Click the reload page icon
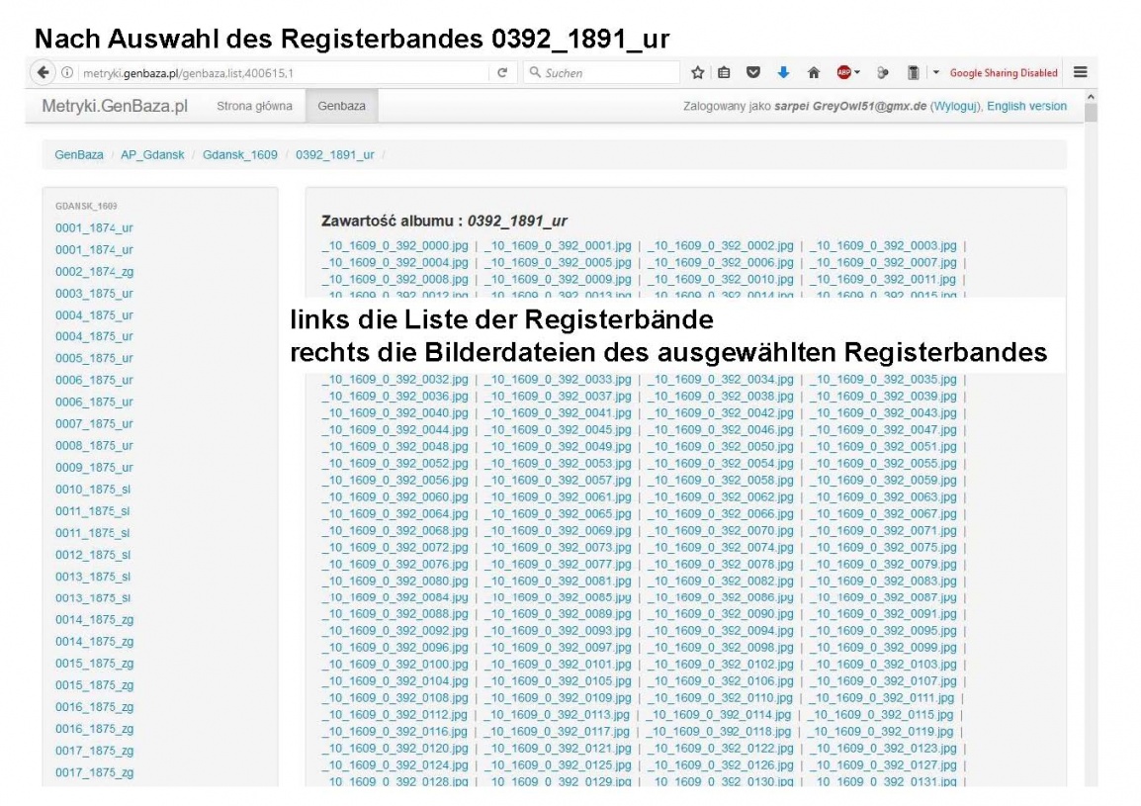The height and width of the screenshot is (806, 1141). tap(502, 72)
